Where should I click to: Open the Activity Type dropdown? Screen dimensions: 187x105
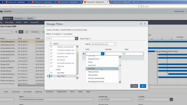[x=116, y=99]
